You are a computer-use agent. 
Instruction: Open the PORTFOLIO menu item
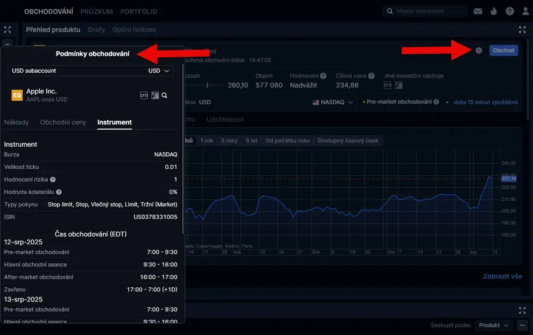(138, 12)
